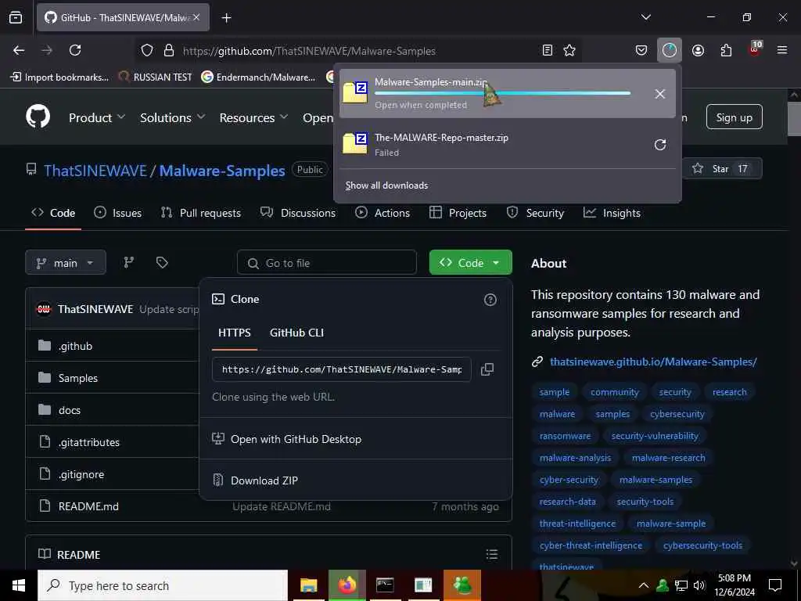801x601 pixels.
Task: Open a new tab with plus button
Action: (x=226, y=18)
